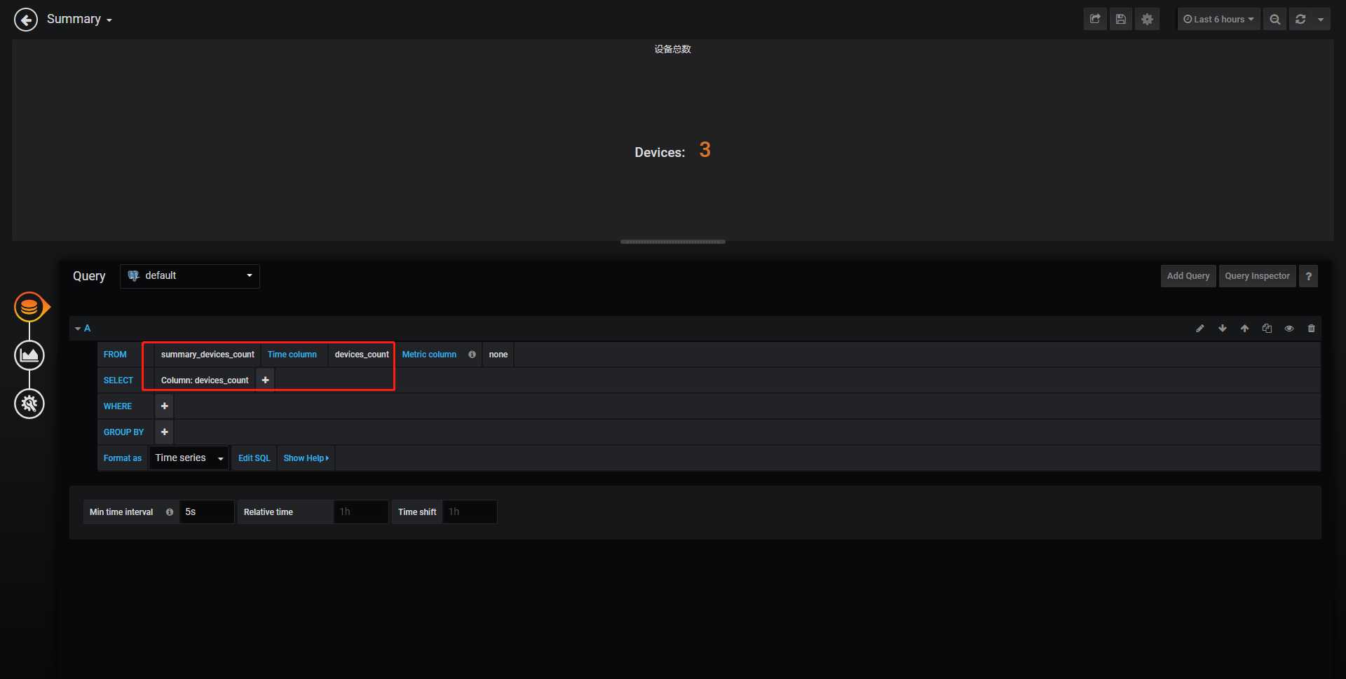This screenshot has height=679, width=1346.
Task: Click the Time column label
Action: [x=292, y=355]
